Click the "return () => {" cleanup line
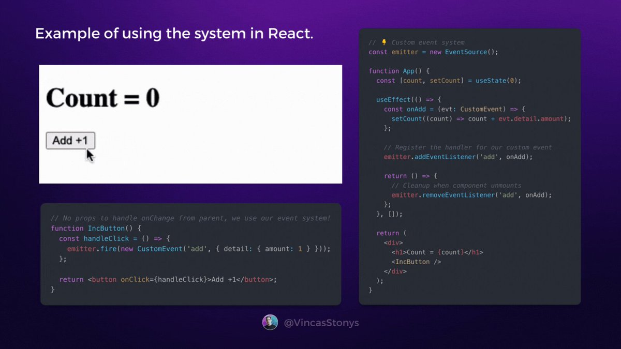 [410, 176]
